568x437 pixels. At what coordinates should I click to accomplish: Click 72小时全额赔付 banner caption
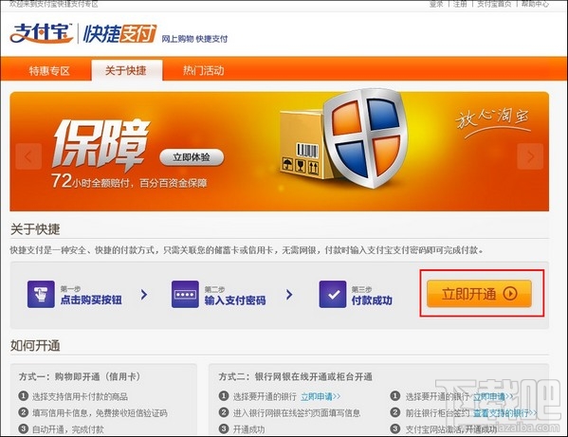click(129, 181)
